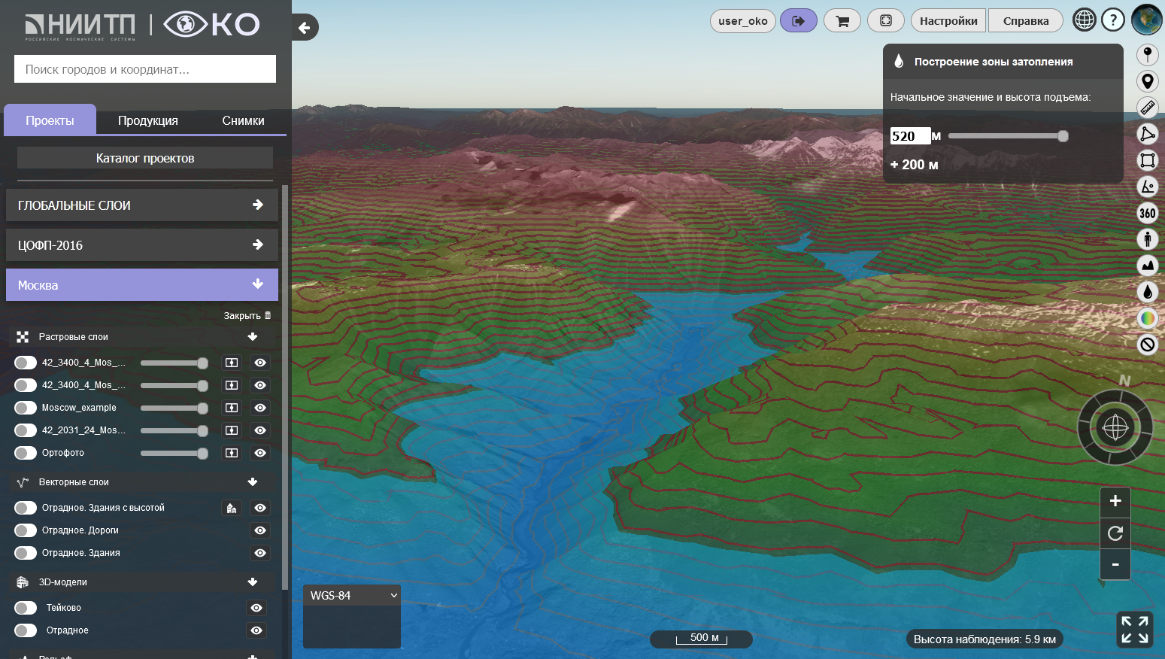This screenshot has height=659, width=1165.
Task: Open the WGS-84 coordinate system dropdown
Action: pyautogui.click(x=352, y=596)
